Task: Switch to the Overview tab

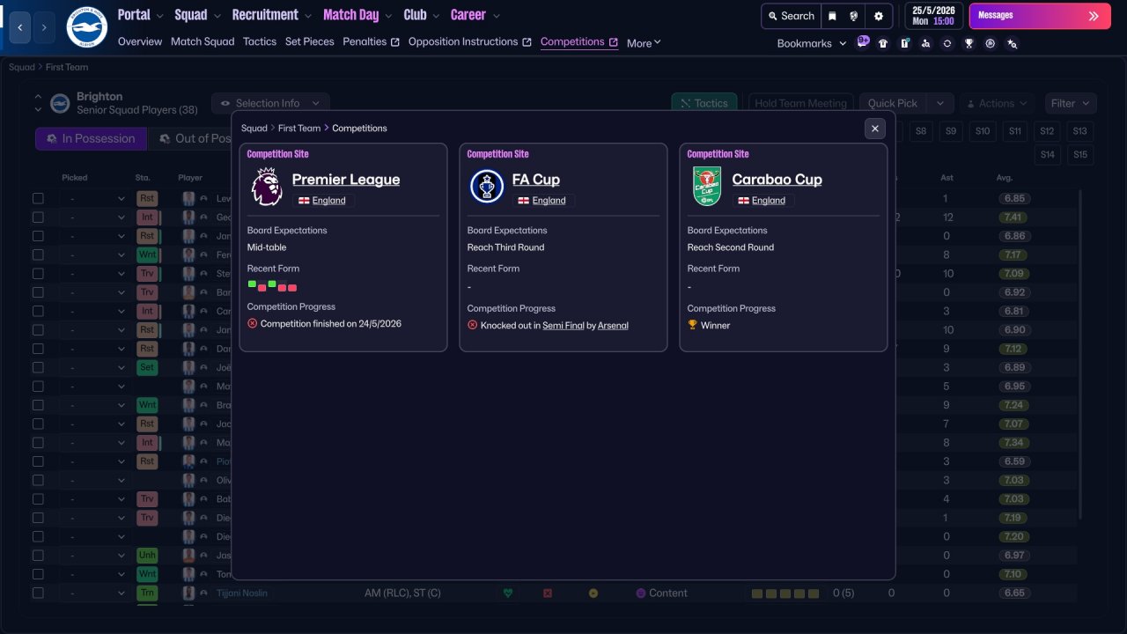Action: (x=140, y=41)
